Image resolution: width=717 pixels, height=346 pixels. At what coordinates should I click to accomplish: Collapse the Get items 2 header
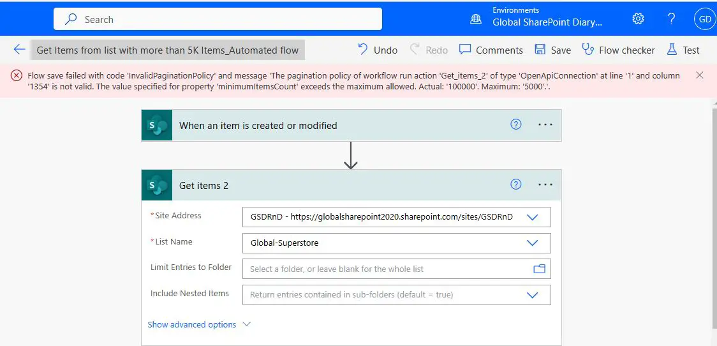click(351, 185)
